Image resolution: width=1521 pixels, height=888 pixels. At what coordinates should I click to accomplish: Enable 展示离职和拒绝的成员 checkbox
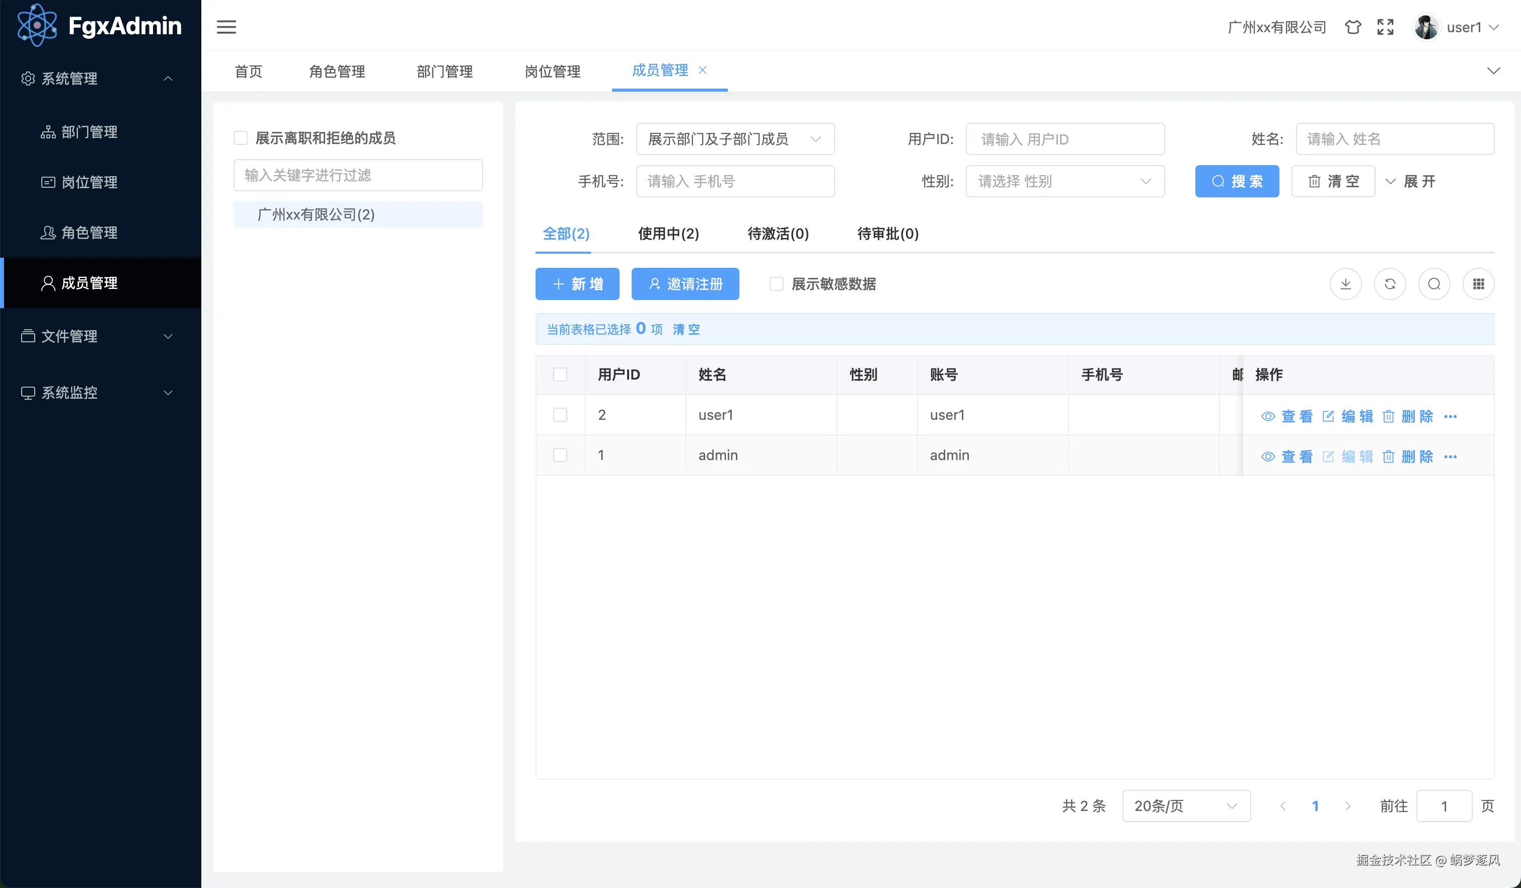tap(241, 137)
